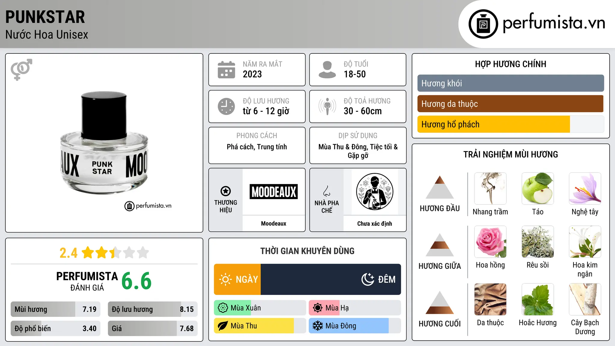
Task: Click the nose icon above Nhà pha chế
Action: point(326,191)
